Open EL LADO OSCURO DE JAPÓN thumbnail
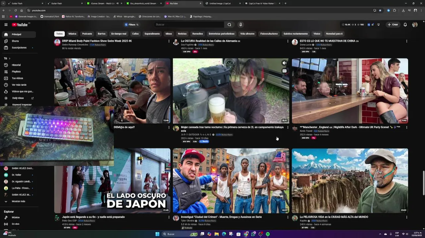This screenshot has width=425, height=238. 112,180
